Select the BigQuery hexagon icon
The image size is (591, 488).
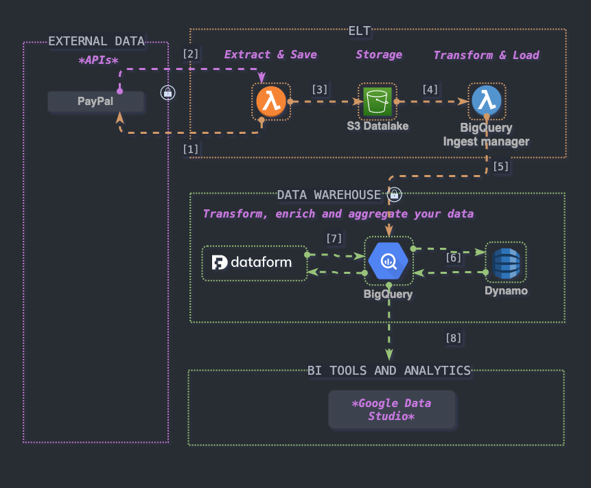[x=389, y=261]
